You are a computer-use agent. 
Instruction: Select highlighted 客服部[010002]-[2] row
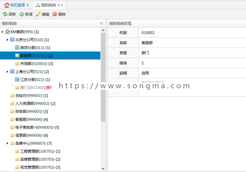tap(50, 55)
